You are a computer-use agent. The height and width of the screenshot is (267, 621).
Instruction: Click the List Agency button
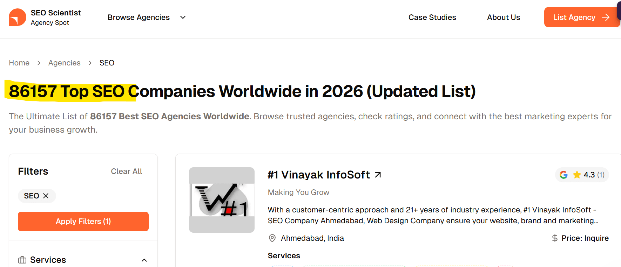(x=574, y=17)
